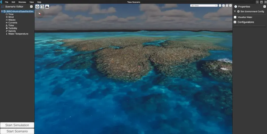The width and height of the screenshot is (267, 134).
Task: Maximize the application window
Action: coord(261,2)
